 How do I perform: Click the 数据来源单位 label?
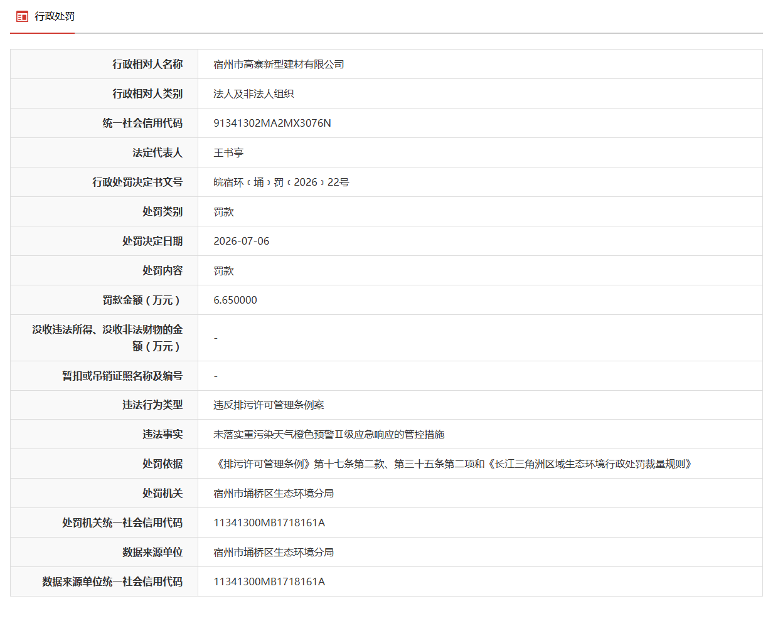coord(152,552)
